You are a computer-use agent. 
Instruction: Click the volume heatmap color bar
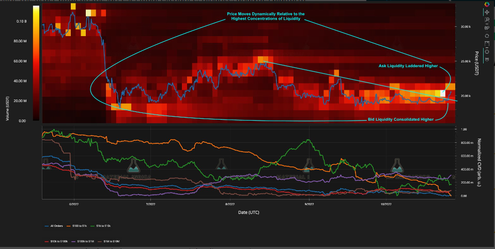pyautogui.click(x=36, y=63)
